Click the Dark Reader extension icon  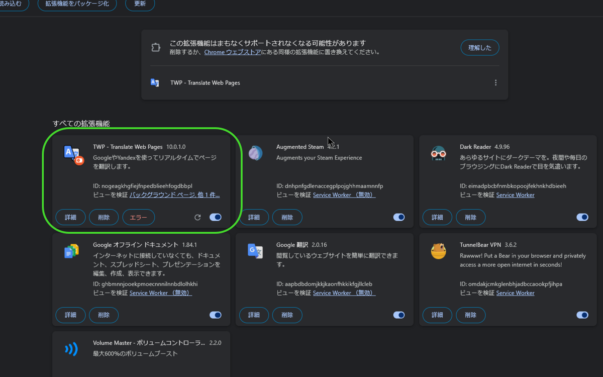tap(439, 153)
